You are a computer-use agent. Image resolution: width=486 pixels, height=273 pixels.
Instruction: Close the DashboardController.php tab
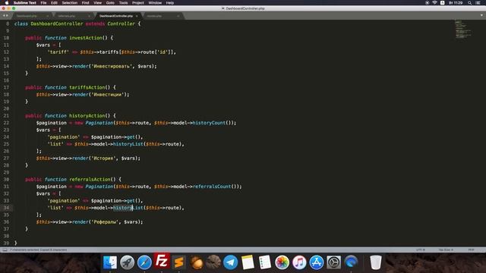click(x=137, y=16)
